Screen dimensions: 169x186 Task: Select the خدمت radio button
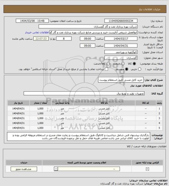tap(123, 64)
